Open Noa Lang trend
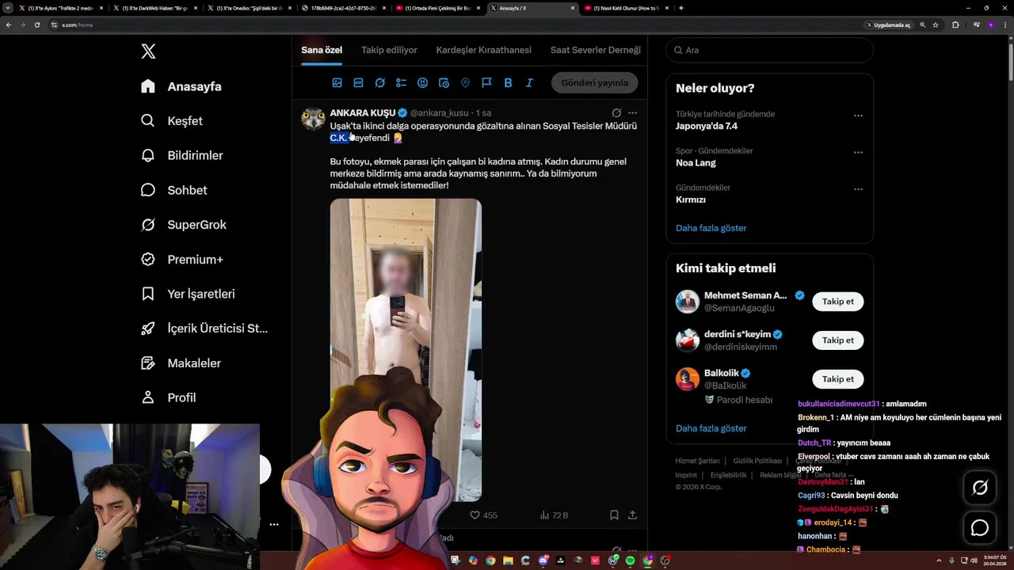The height and width of the screenshot is (570, 1014). tap(696, 163)
